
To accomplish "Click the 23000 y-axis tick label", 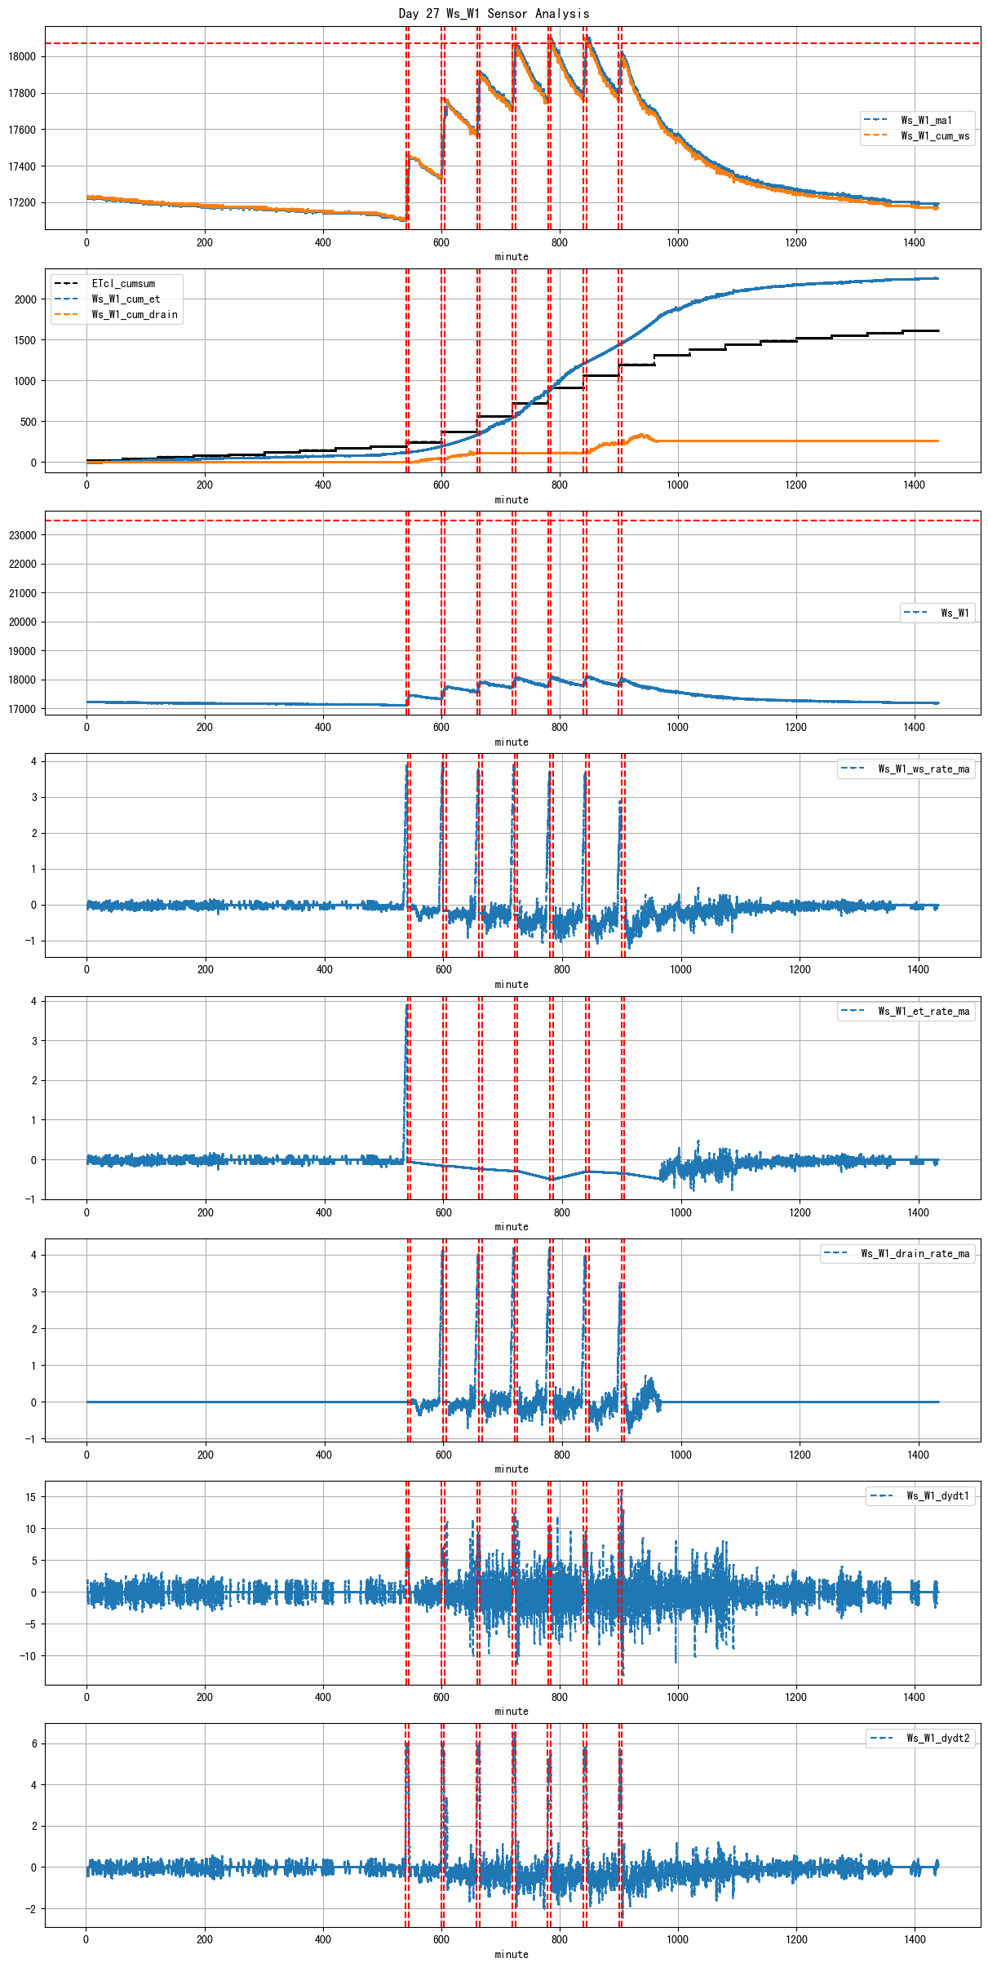I will point(22,535).
